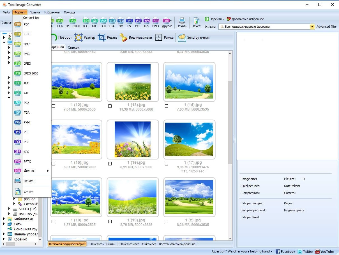Click the Печать printer toolbar icon

182,23
